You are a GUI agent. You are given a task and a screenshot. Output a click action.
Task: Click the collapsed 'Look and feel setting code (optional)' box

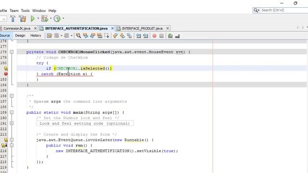coord(85,124)
